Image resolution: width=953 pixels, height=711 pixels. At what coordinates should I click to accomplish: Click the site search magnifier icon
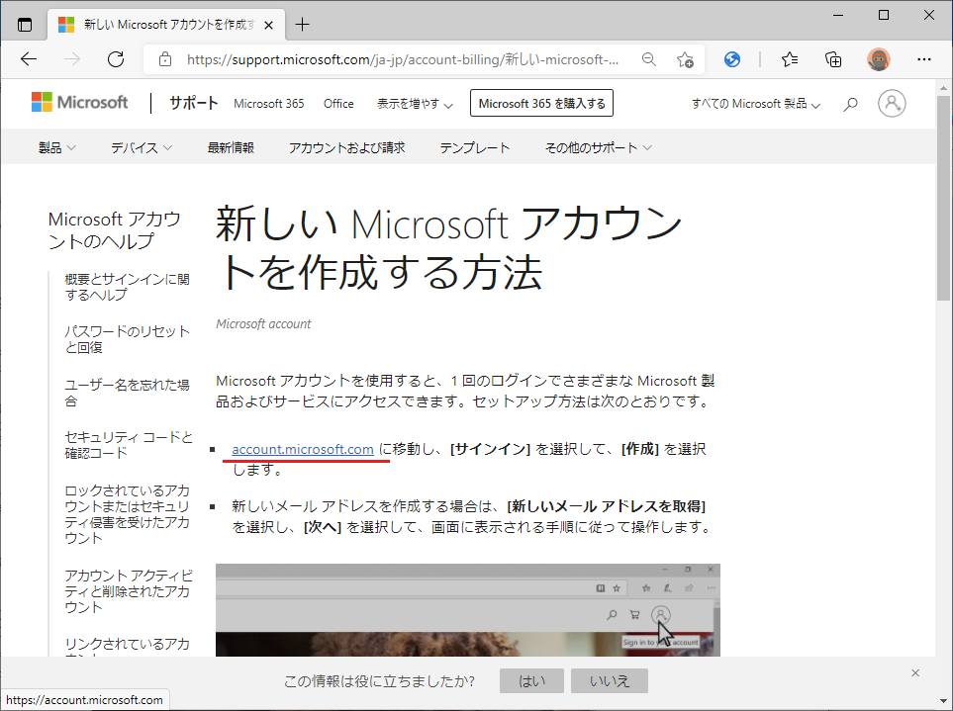point(850,104)
